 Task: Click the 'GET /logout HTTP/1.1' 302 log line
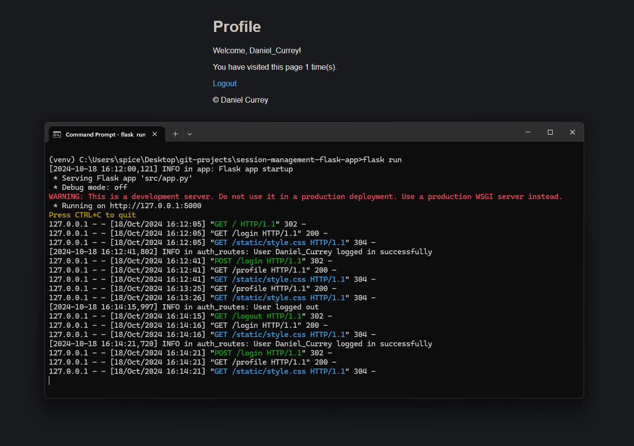[x=190, y=316]
